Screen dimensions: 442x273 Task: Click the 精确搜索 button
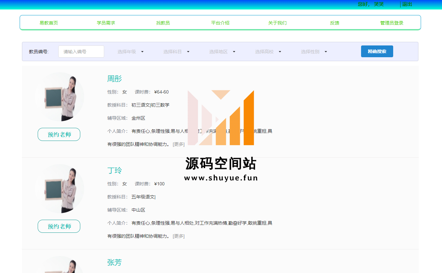[x=377, y=51]
